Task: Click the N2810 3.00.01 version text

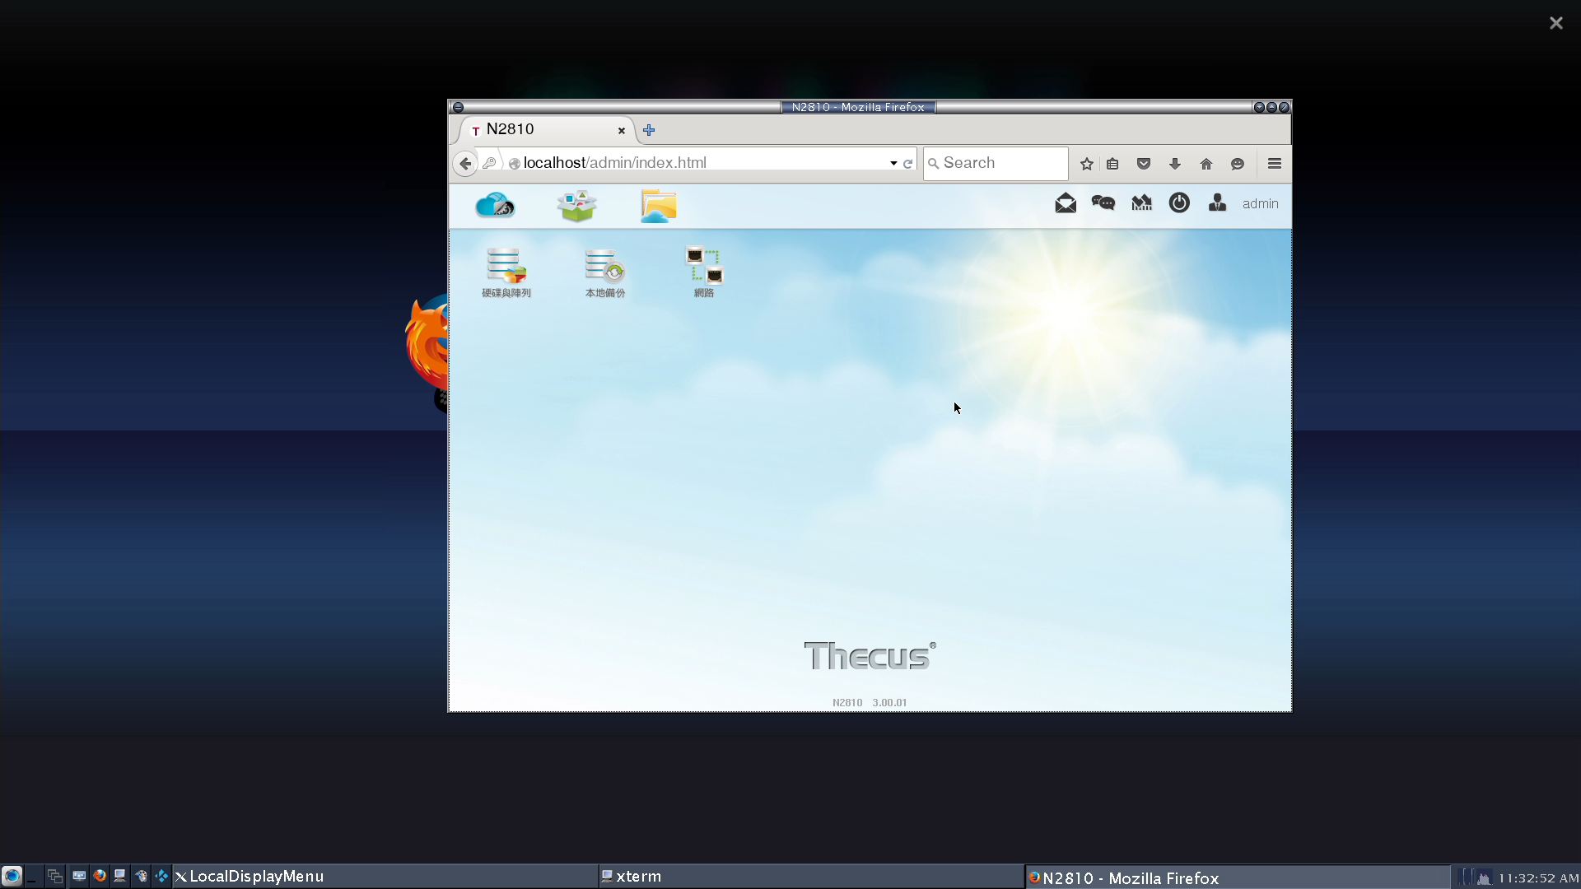Action: coord(870,703)
